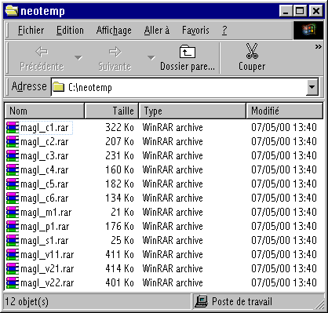Open the Fichier menu

(x=31, y=31)
